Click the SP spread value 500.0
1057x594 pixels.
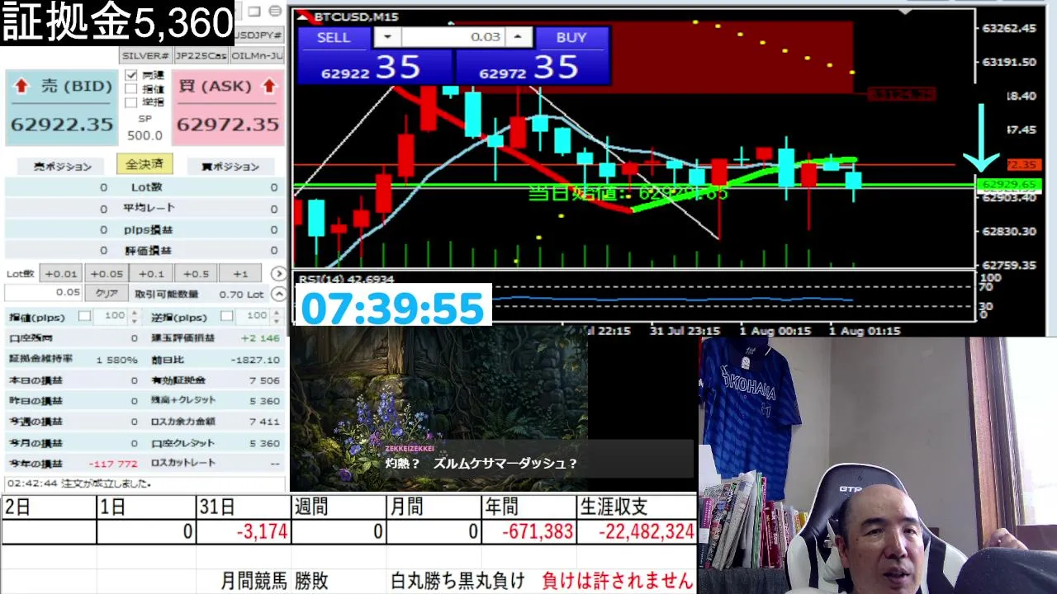[145, 135]
